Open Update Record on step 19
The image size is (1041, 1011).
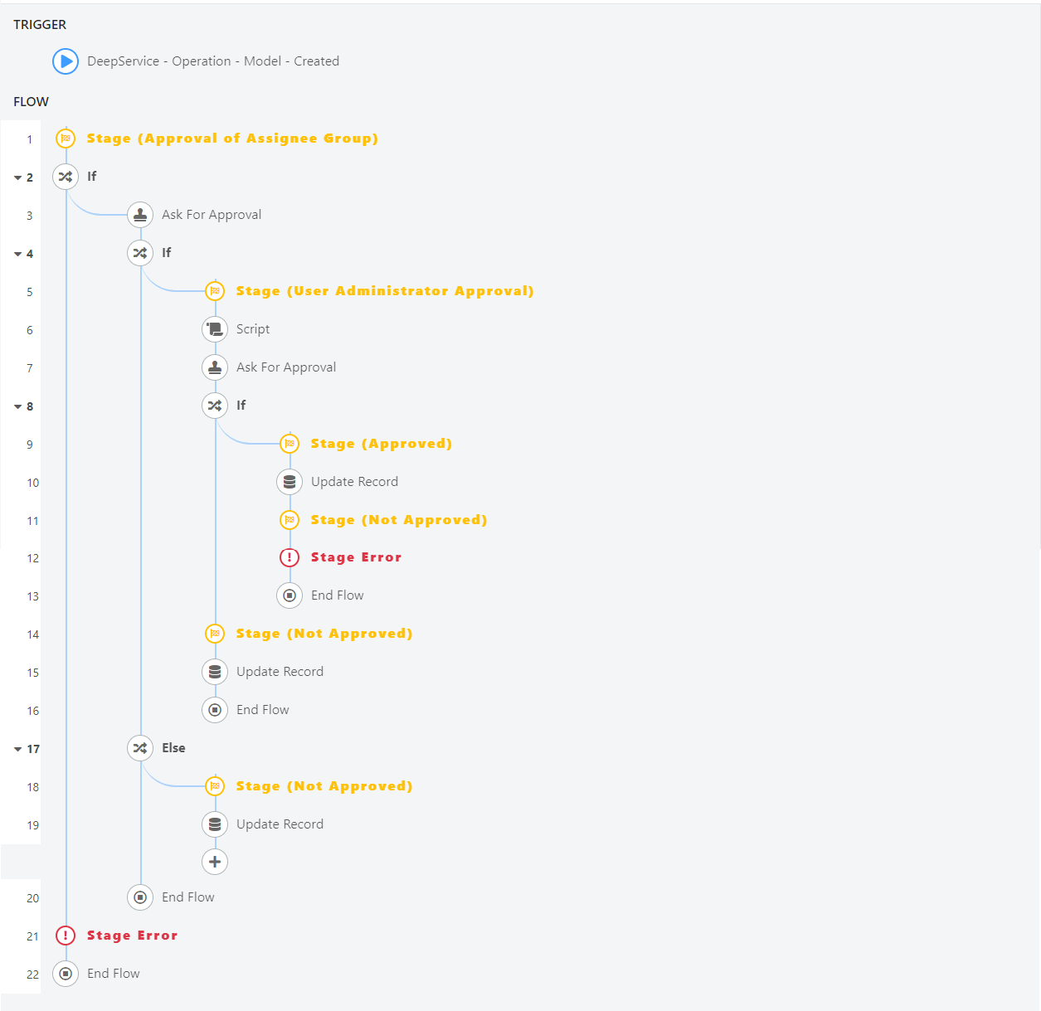point(280,824)
